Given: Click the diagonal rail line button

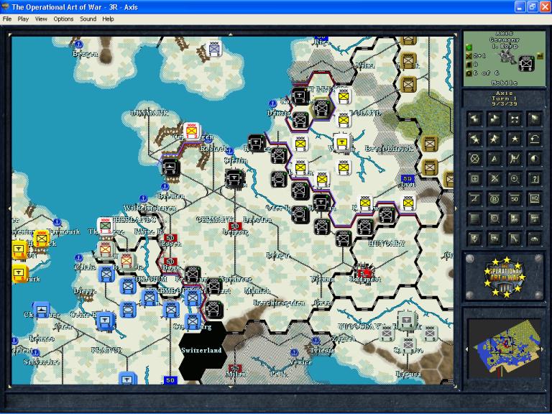Looking at the screenshot, I should [x=515, y=239].
